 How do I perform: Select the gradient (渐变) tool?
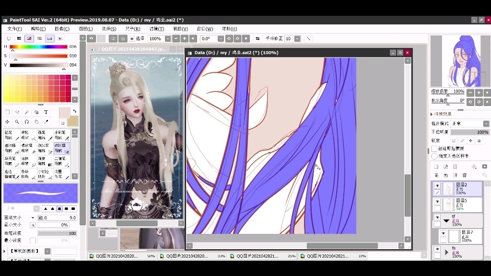tap(46, 162)
